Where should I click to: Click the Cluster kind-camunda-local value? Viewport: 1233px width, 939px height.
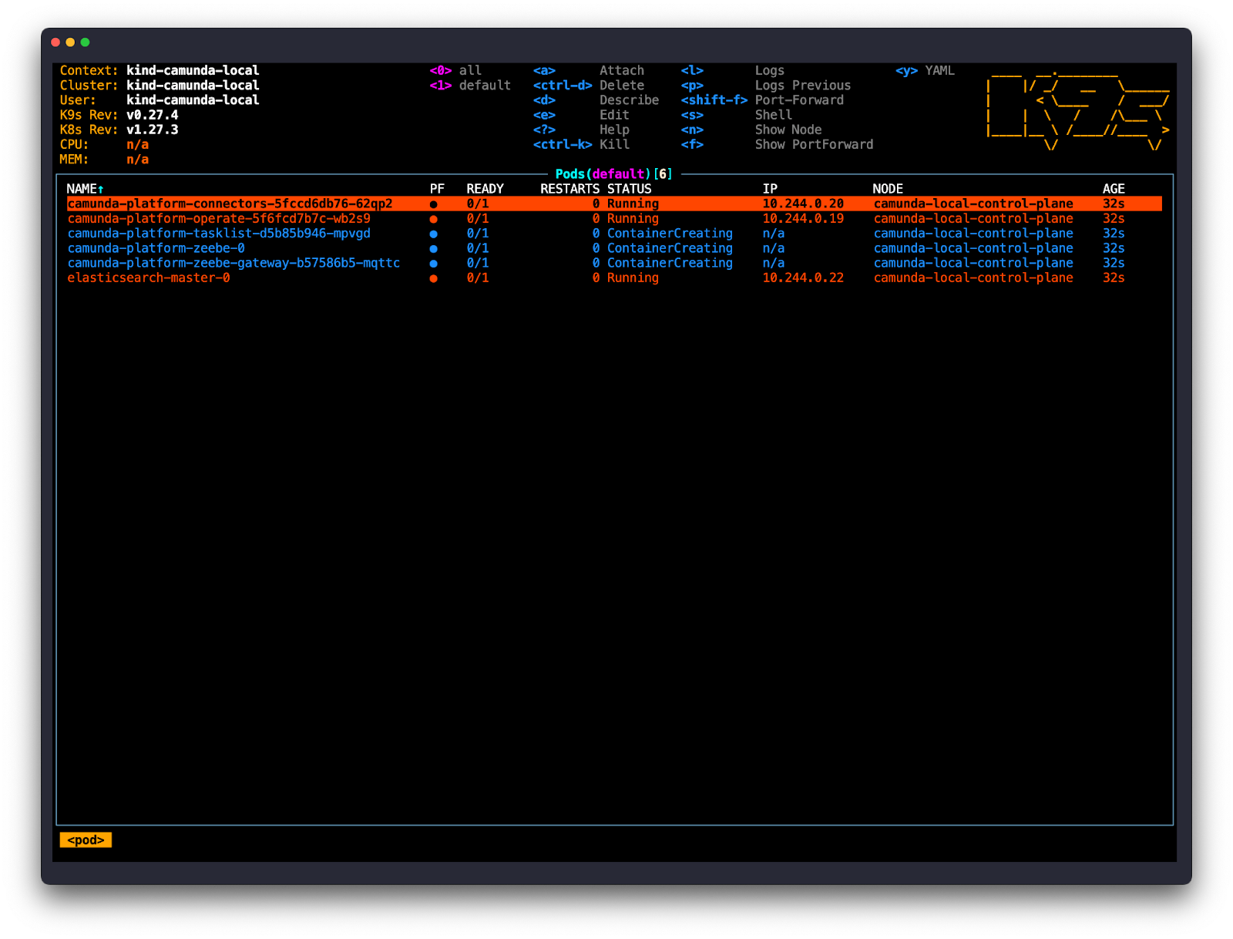pos(193,86)
